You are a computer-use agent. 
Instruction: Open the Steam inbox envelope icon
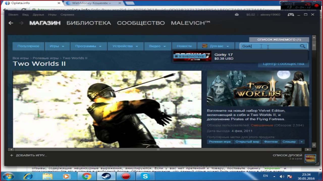coord(237,15)
